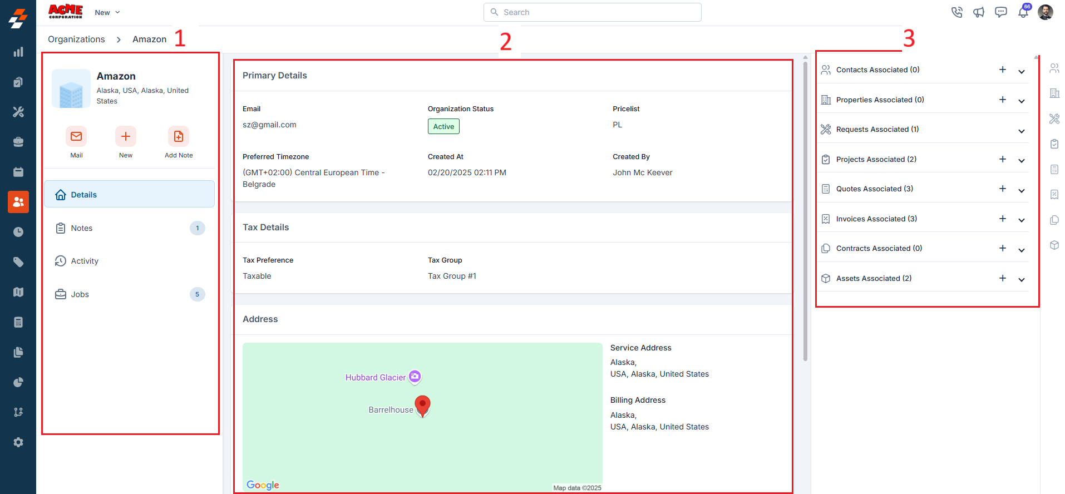Open the quotes icon in right rail

(1054, 169)
